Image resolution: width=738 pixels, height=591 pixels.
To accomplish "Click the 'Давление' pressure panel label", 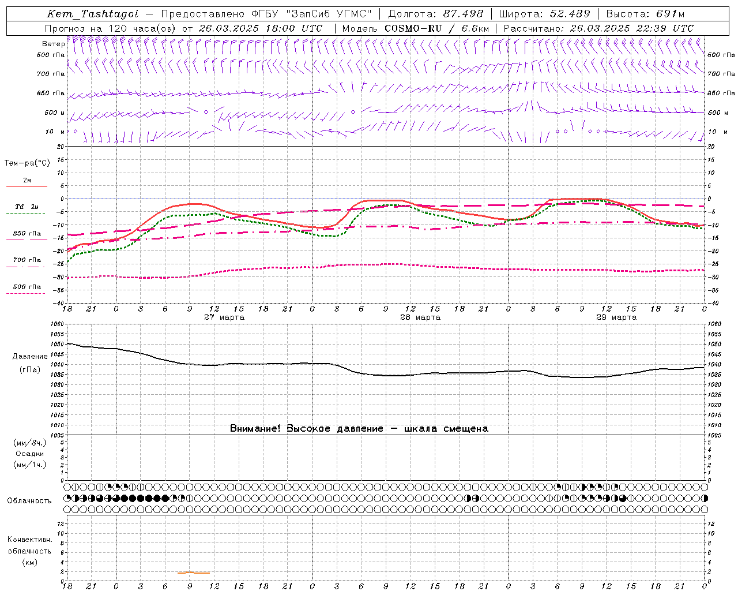I will tap(30, 357).
